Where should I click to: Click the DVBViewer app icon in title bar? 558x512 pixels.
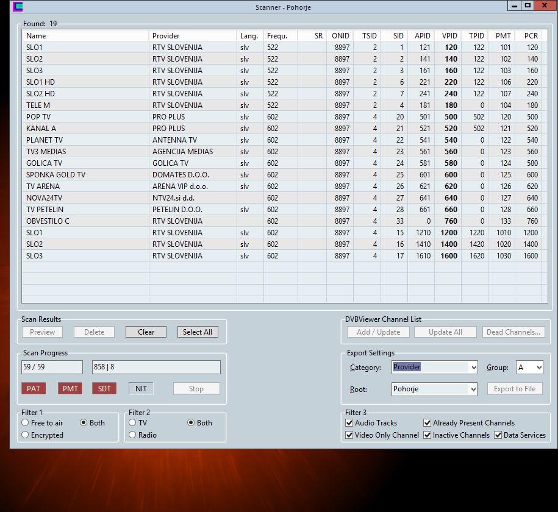click(18, 7)
